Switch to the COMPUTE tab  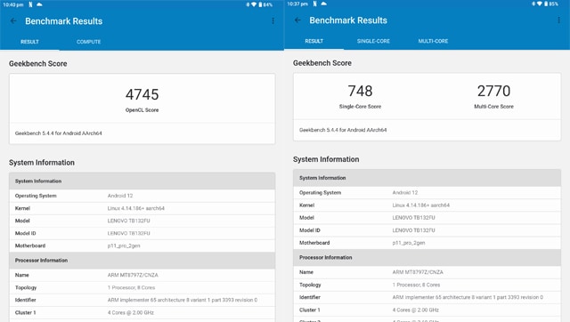pyautogui.click(x=89, y=42)
